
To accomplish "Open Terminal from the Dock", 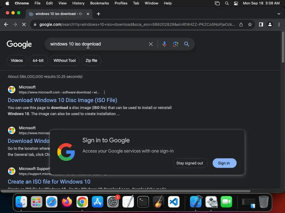I will click(143, 202).
